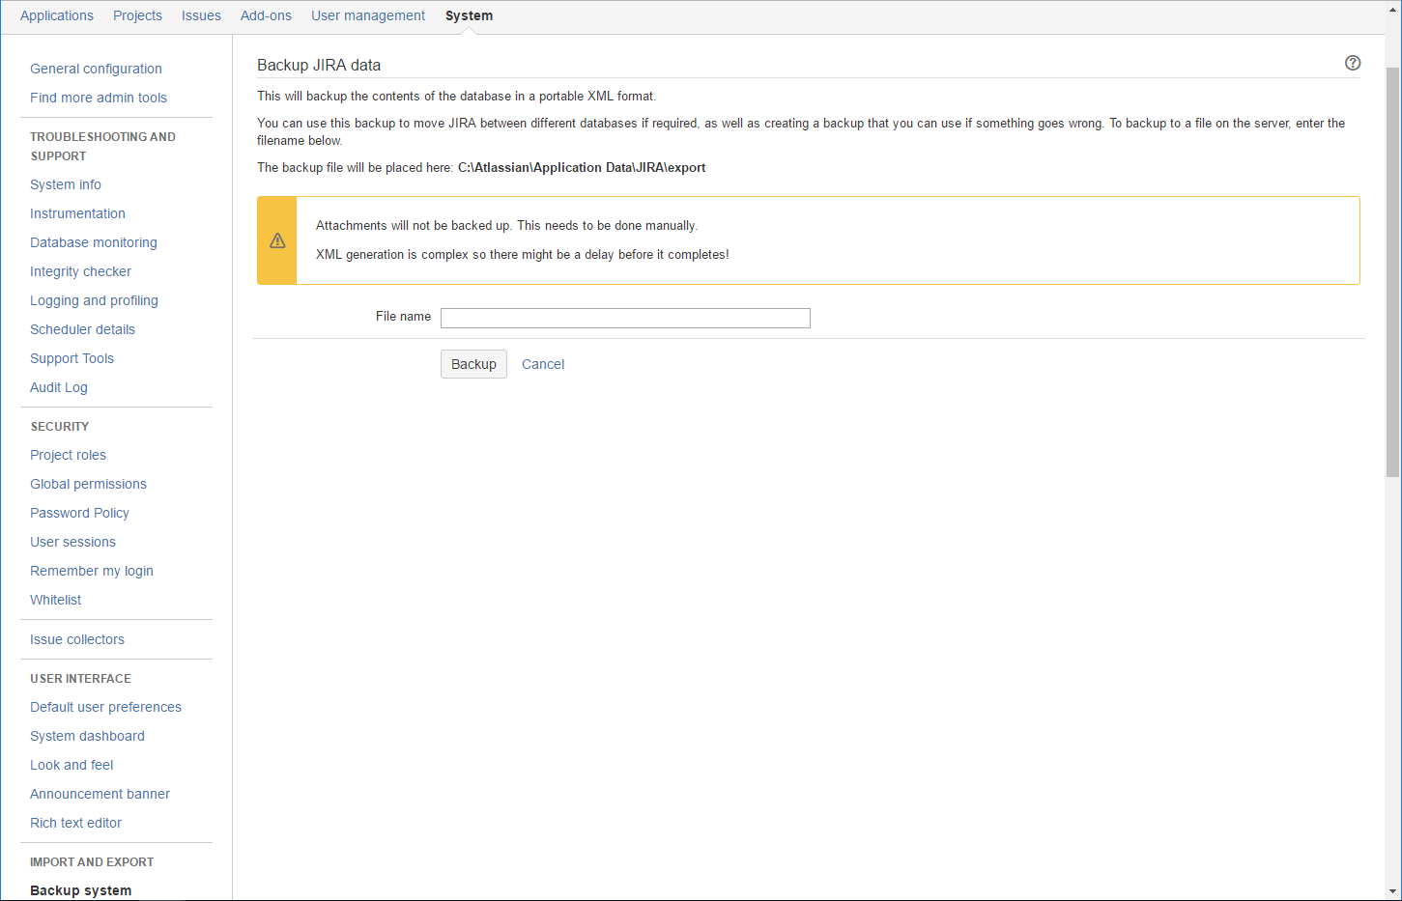
Task: Click the 'IMPORT AND EXPORT' section heading
Action: [x=92, y=861]
